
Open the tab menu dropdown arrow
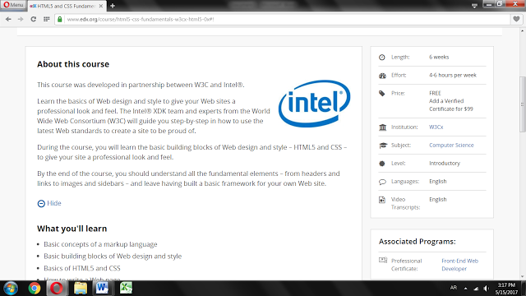pos(474,6)
